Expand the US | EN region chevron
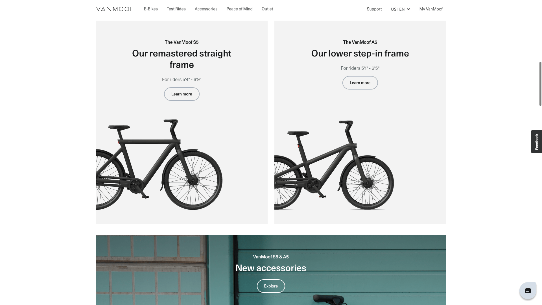The image size is (542, 305). coord(408,9)
